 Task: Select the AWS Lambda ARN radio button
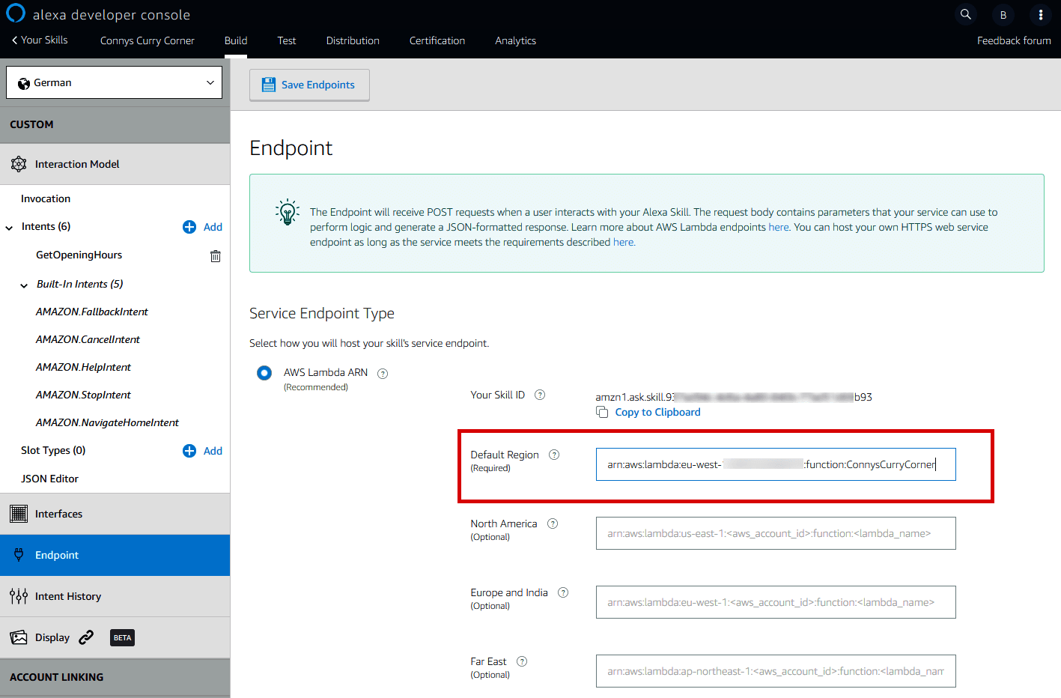(264, 373)
